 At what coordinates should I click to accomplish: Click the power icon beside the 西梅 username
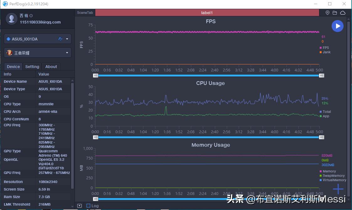point(31,15)
